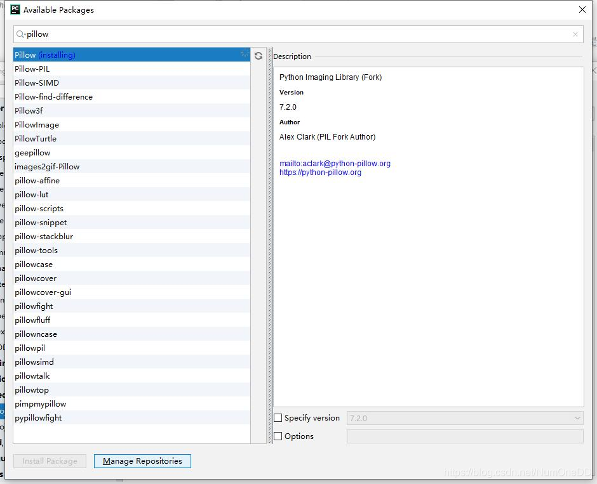Select the pillowfight package row
The height and width of the screenshot is (484, 597).
coord(131,306)
